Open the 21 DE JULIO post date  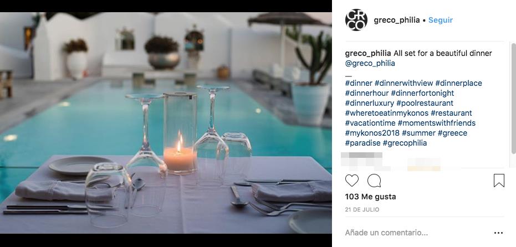coord(362,209)
